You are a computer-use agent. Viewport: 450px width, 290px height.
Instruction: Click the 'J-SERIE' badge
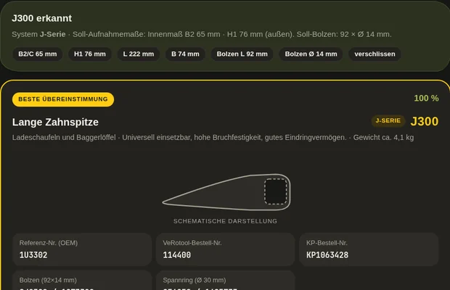point(388,120)
